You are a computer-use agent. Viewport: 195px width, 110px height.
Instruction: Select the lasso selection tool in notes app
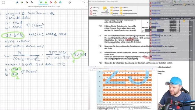pos(3,2)
